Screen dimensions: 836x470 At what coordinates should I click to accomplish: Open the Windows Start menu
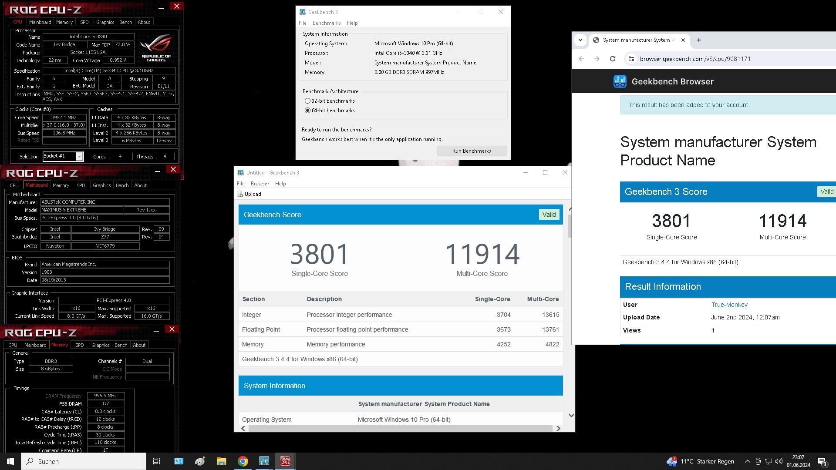[x=10, y=461]
